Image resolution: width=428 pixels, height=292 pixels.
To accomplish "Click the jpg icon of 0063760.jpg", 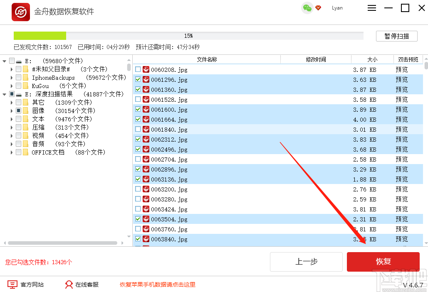I will click(x=146, y=229).
